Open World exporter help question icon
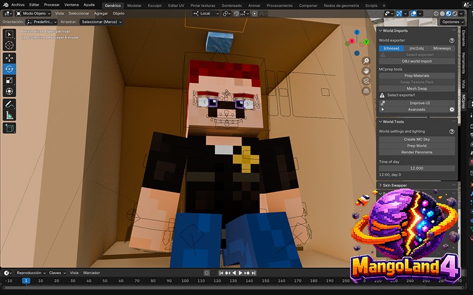The width and height of the screenshot is (473, 295). tap(452, 40)
